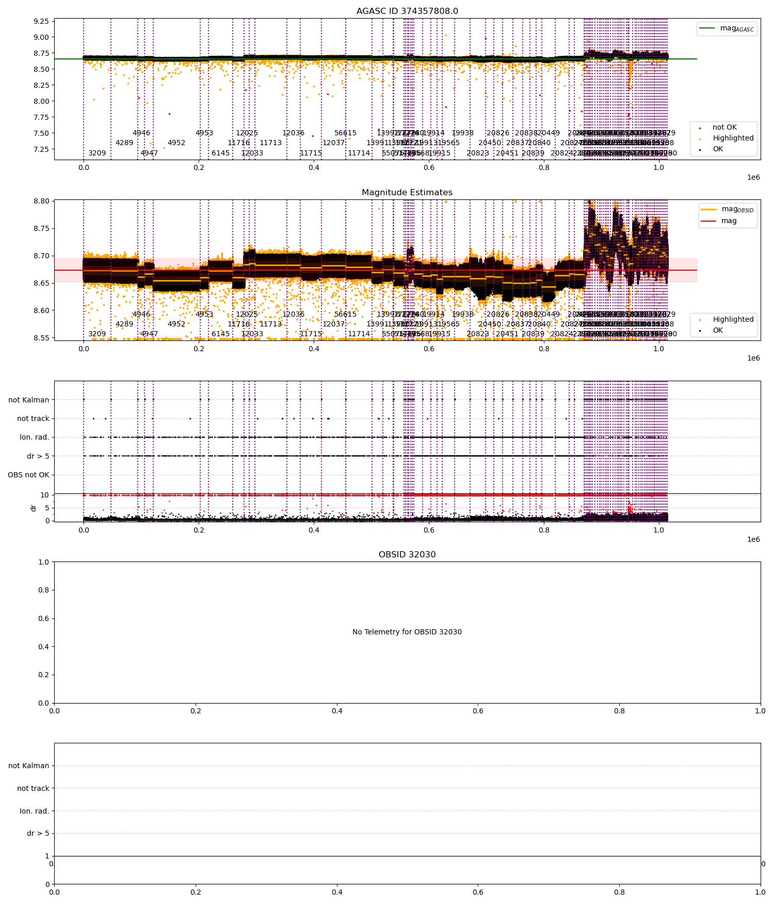The width and height of the screenshot is (774, 904).
Task: Click 'not track' label in the bottom plot
Action: [x=33, y=789]
